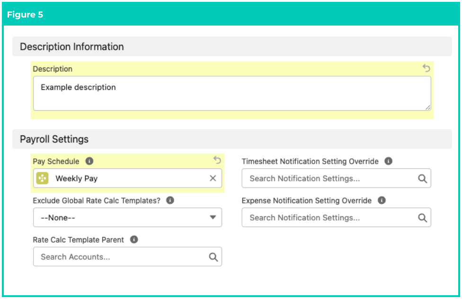Clear the Weekly Pay selection
The width and height of the screenshot is (462, 299).
[x=213, y=178]
